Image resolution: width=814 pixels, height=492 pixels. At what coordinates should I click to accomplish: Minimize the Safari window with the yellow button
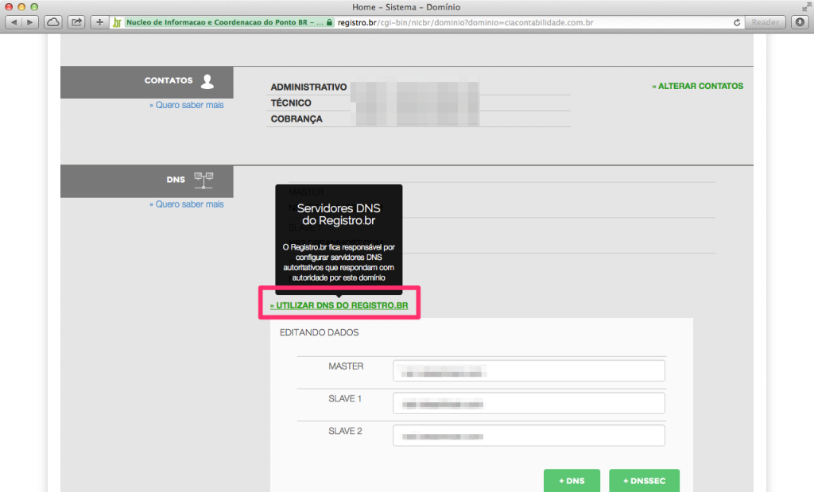coord(21,6)
